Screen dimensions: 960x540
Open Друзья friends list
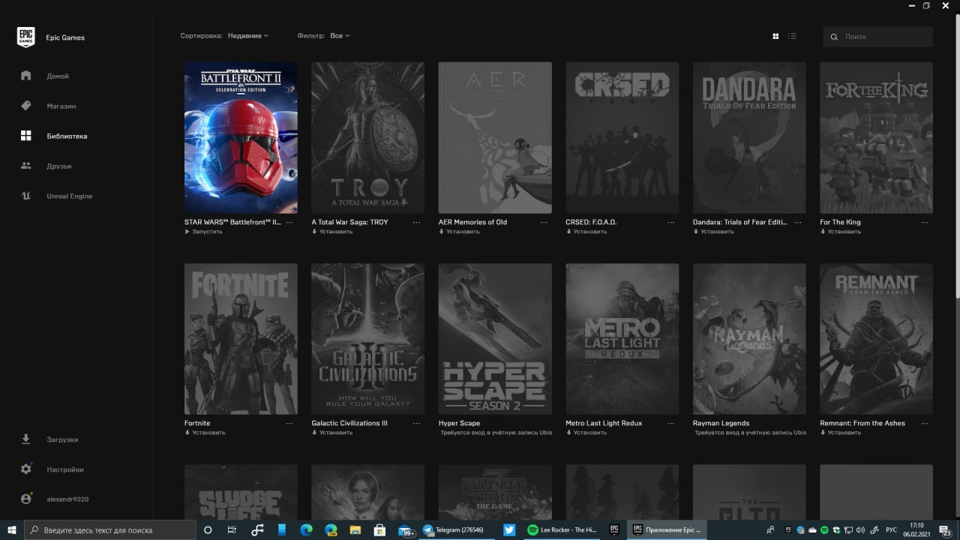tap(58, 166)
